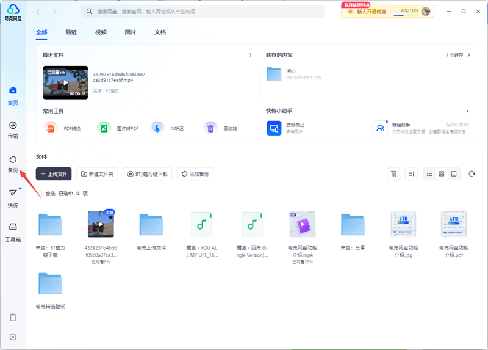
Task: Switch to the 视频 tab
Action: (x=101, y=32)
